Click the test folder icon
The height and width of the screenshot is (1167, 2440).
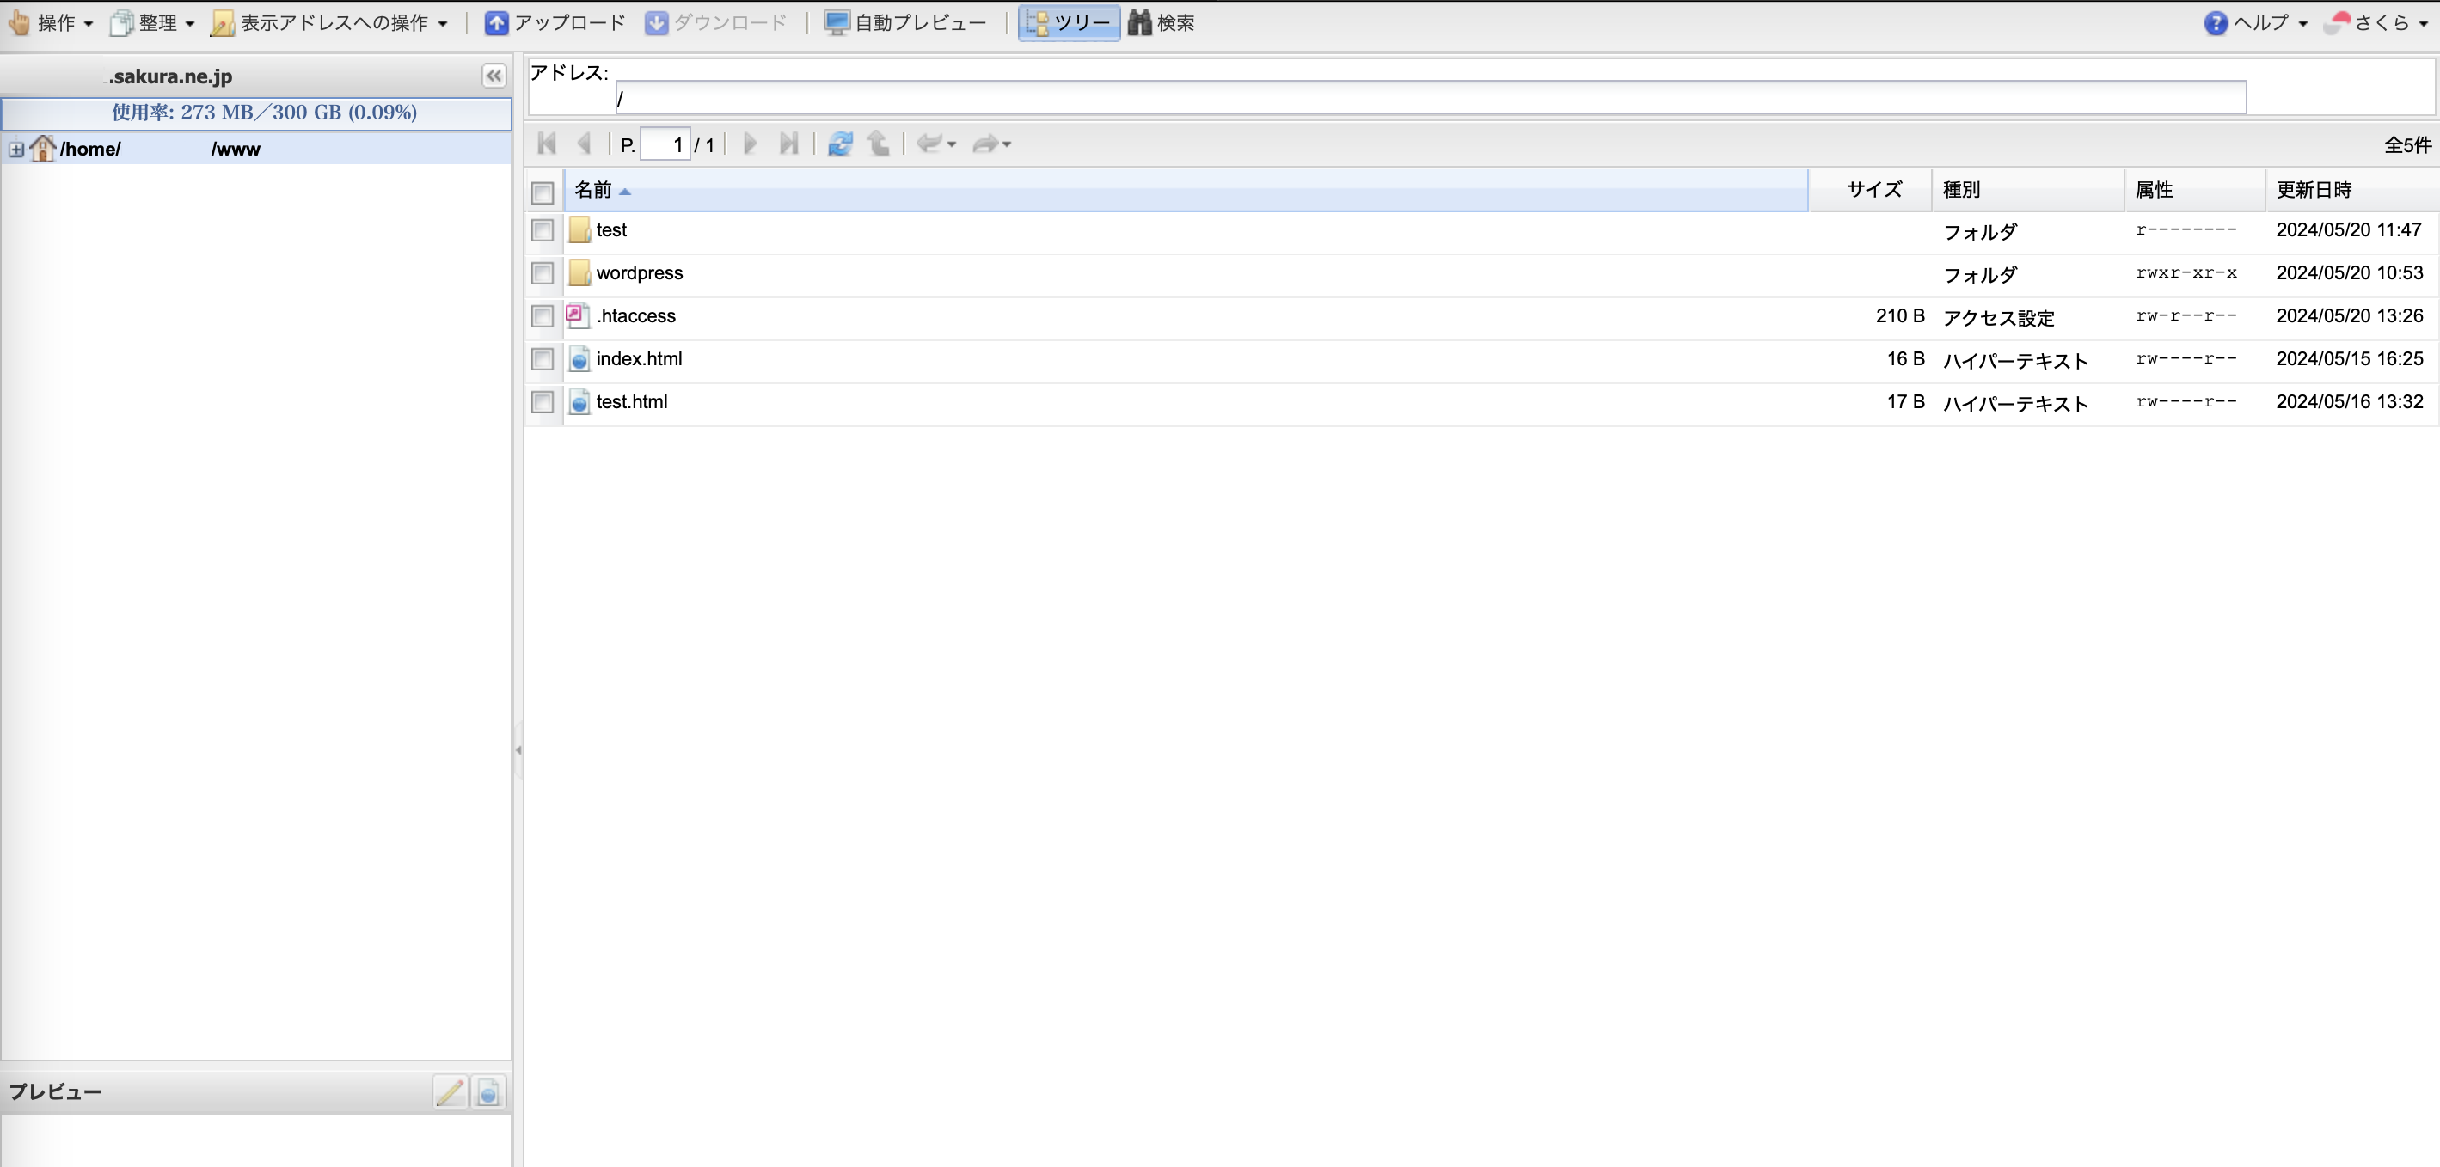coord(579,230)
